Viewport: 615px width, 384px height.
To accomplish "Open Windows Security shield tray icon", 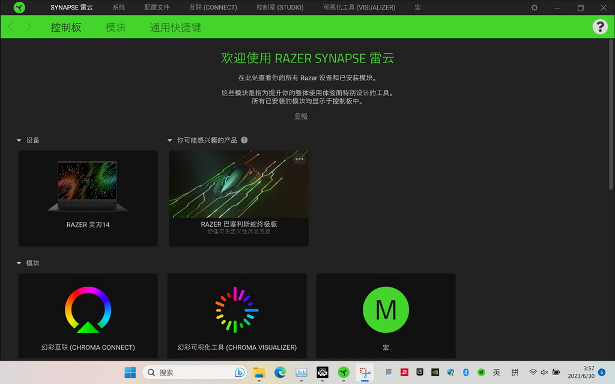I will (450, 372).
